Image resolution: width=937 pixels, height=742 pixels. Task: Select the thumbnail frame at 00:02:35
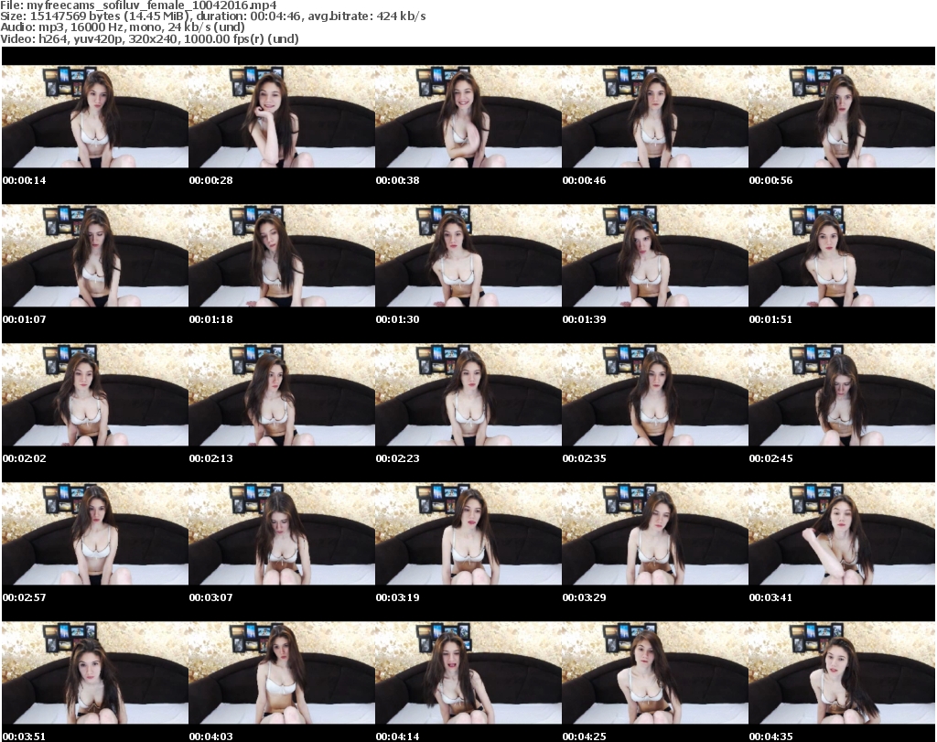click(x=655, y=395)
